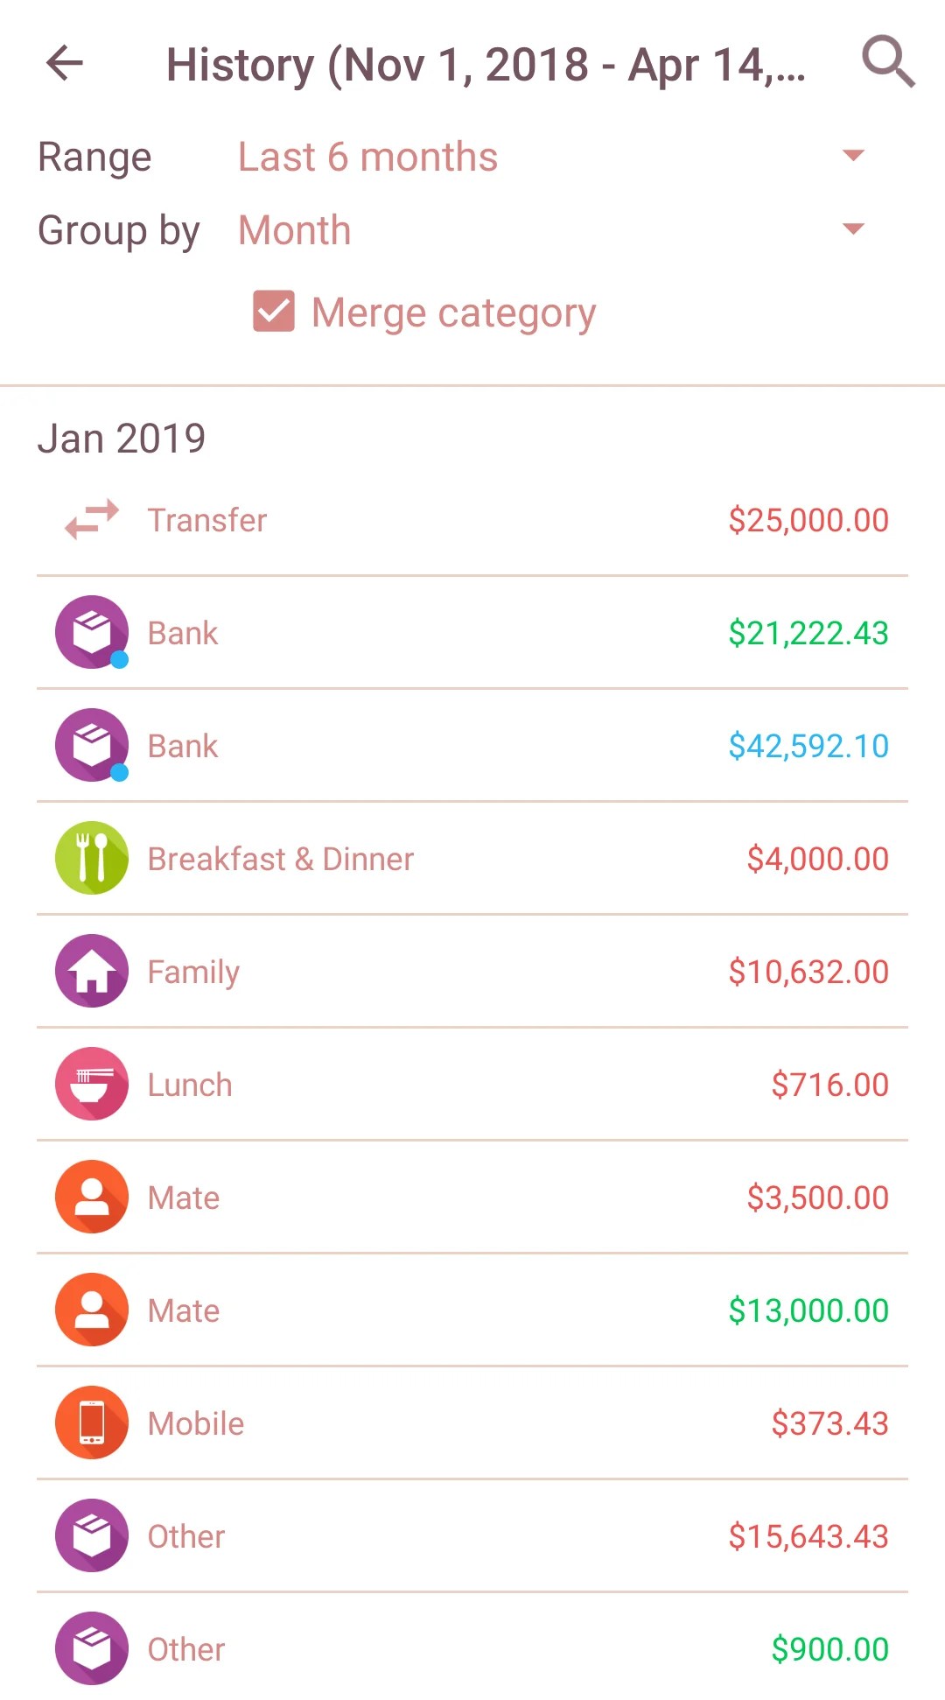Tap the Lunch bowl icon
The image size is (945, 1700).
tap(92, 1084)
